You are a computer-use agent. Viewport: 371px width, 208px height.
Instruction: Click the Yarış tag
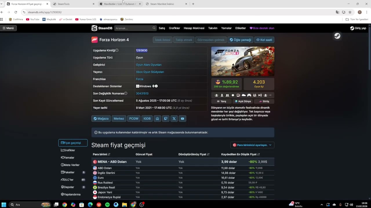pyautogui.click(x=222, y=101)
